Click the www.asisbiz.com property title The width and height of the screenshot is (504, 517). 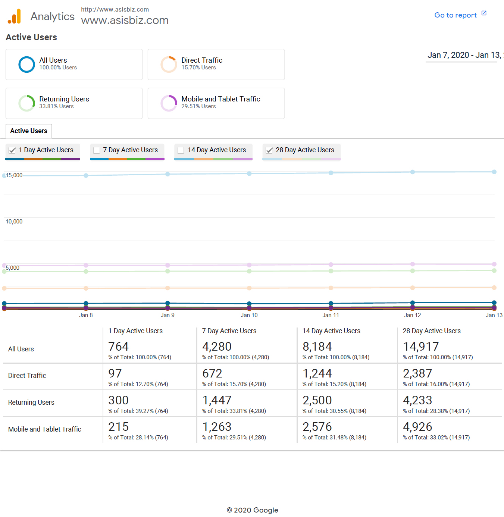(x=125, y=20)
